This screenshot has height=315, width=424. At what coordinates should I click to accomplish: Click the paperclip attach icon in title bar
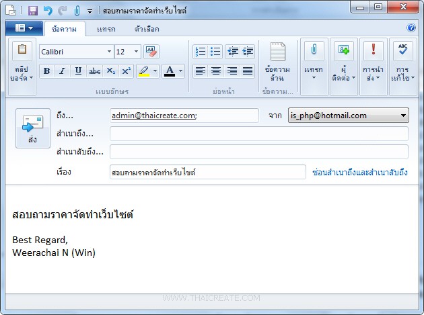[x=77, y=11]
